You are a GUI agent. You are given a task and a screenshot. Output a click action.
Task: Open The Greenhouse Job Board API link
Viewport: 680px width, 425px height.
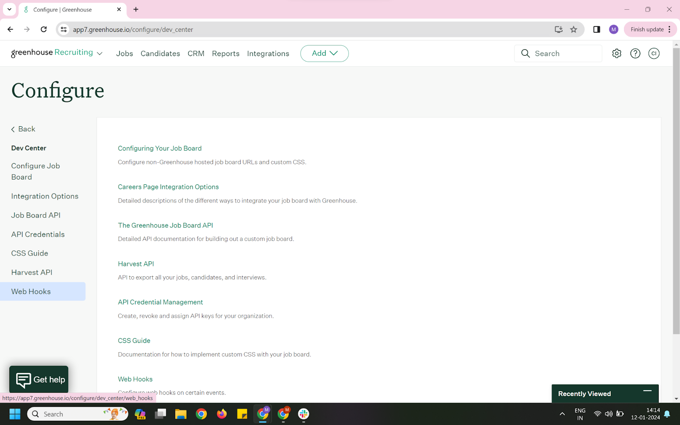point(165,225)
